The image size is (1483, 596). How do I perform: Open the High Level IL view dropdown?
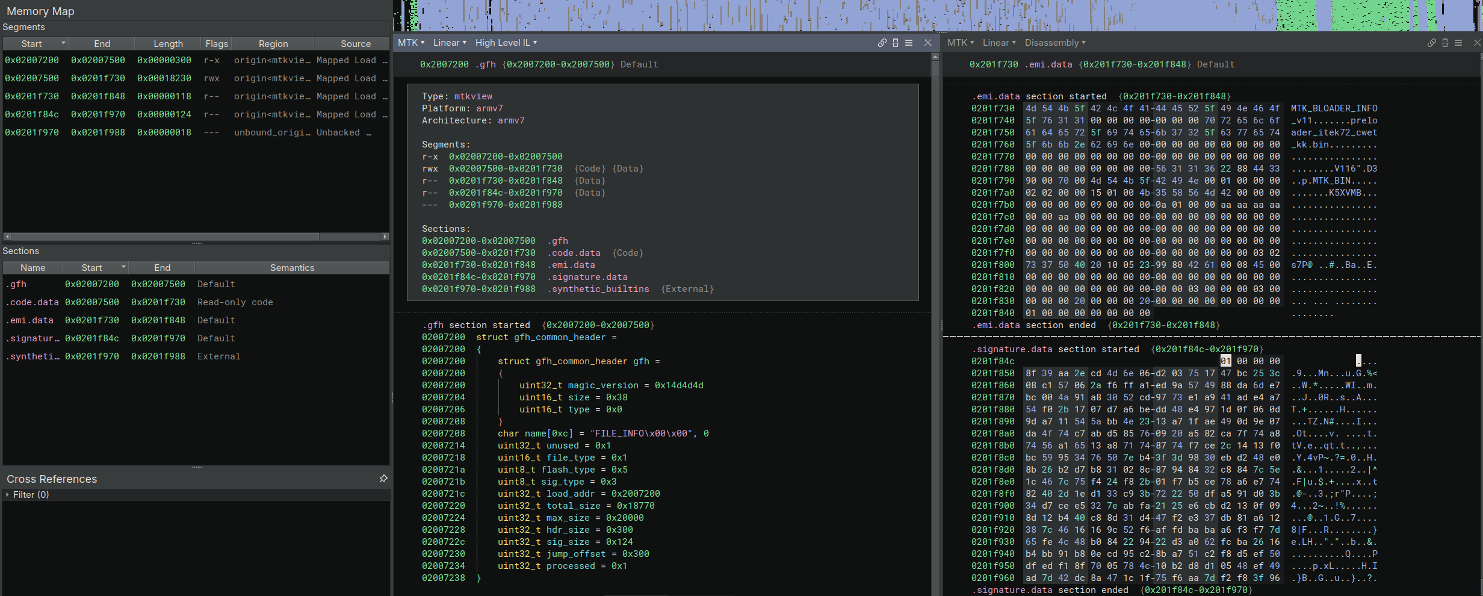[x=506, y=43]
